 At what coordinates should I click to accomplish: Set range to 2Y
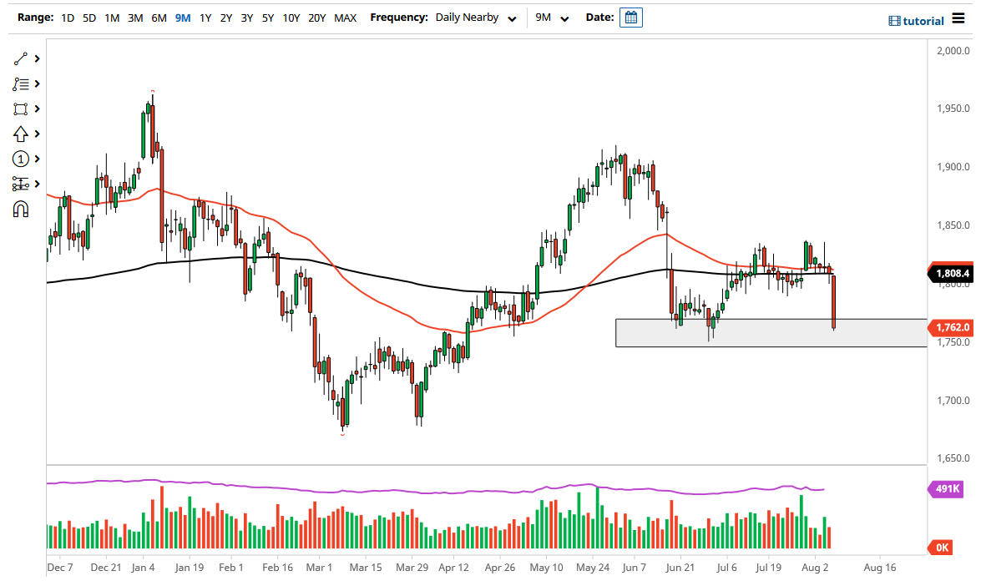pos(226,18)
